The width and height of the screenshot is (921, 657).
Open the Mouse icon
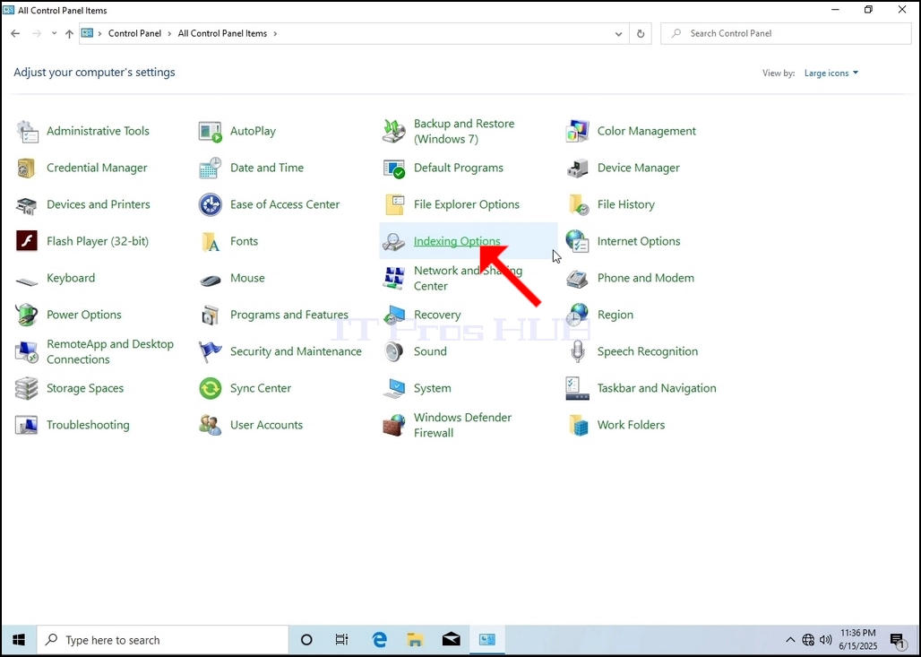(211, 280)
